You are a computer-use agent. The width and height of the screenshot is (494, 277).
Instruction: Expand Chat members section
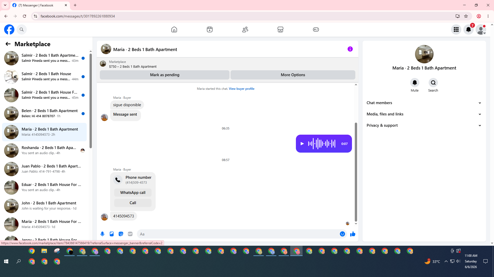coord(424,103)
